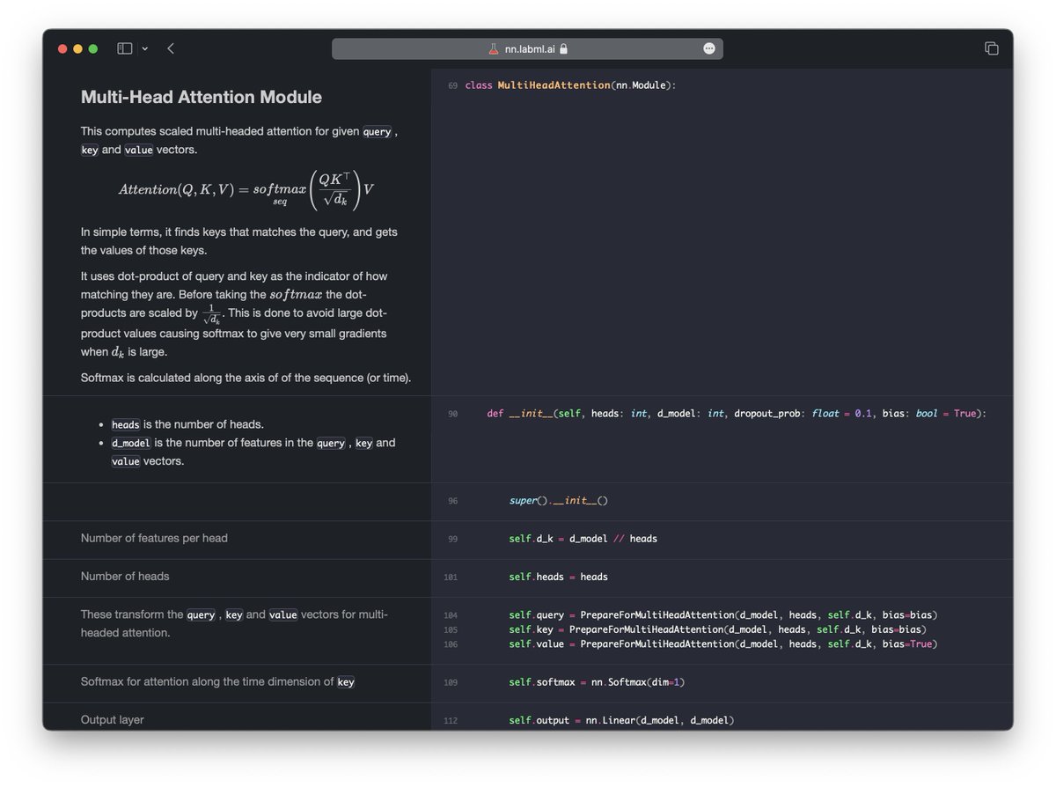Click the Attention(Q,K,V) formula
1056x787 pixels.
(246, 190)
